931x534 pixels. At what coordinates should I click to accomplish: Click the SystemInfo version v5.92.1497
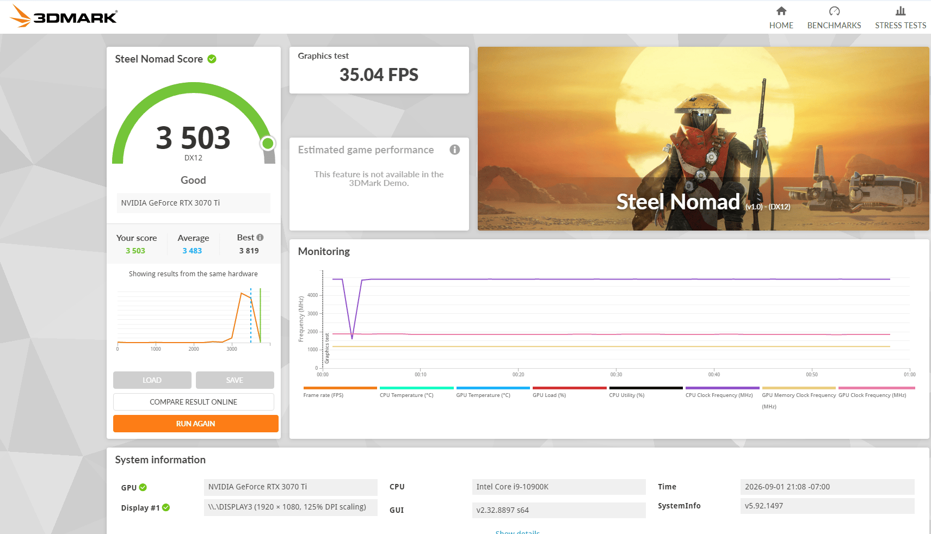pyautogui.click(x=827, y=506)
